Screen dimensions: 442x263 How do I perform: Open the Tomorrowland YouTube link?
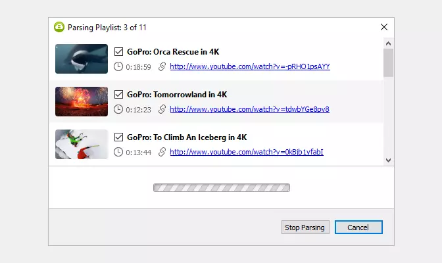[x=249, y=109]
